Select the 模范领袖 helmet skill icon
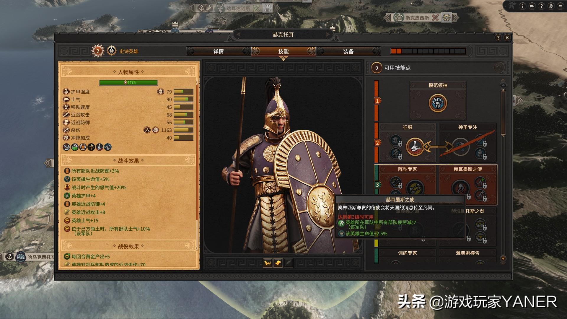 pyautogui.click(x=438, y=103)
